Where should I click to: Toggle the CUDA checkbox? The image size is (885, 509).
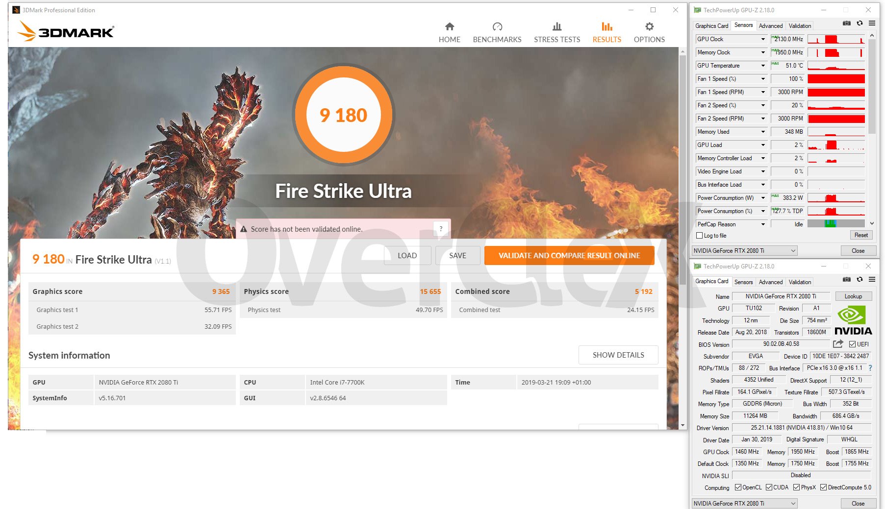point(769,487)
